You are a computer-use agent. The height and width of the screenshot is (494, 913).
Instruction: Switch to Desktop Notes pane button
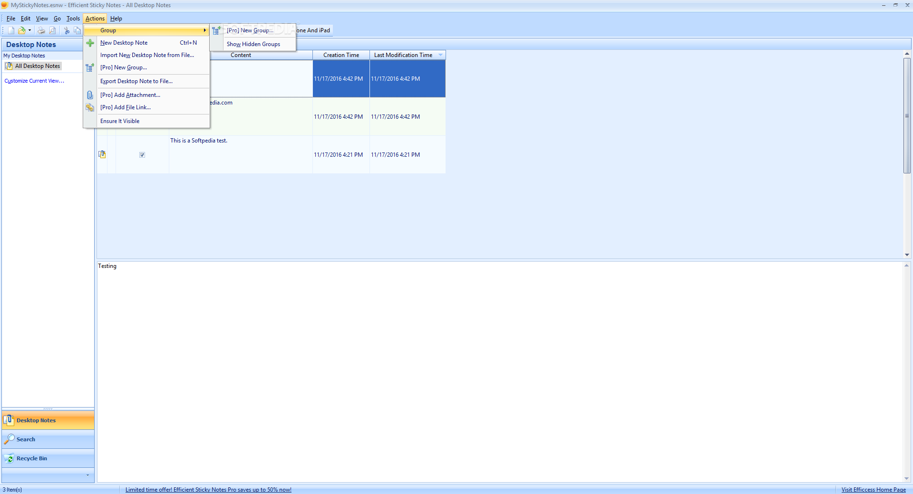click(x=48, y=420)
